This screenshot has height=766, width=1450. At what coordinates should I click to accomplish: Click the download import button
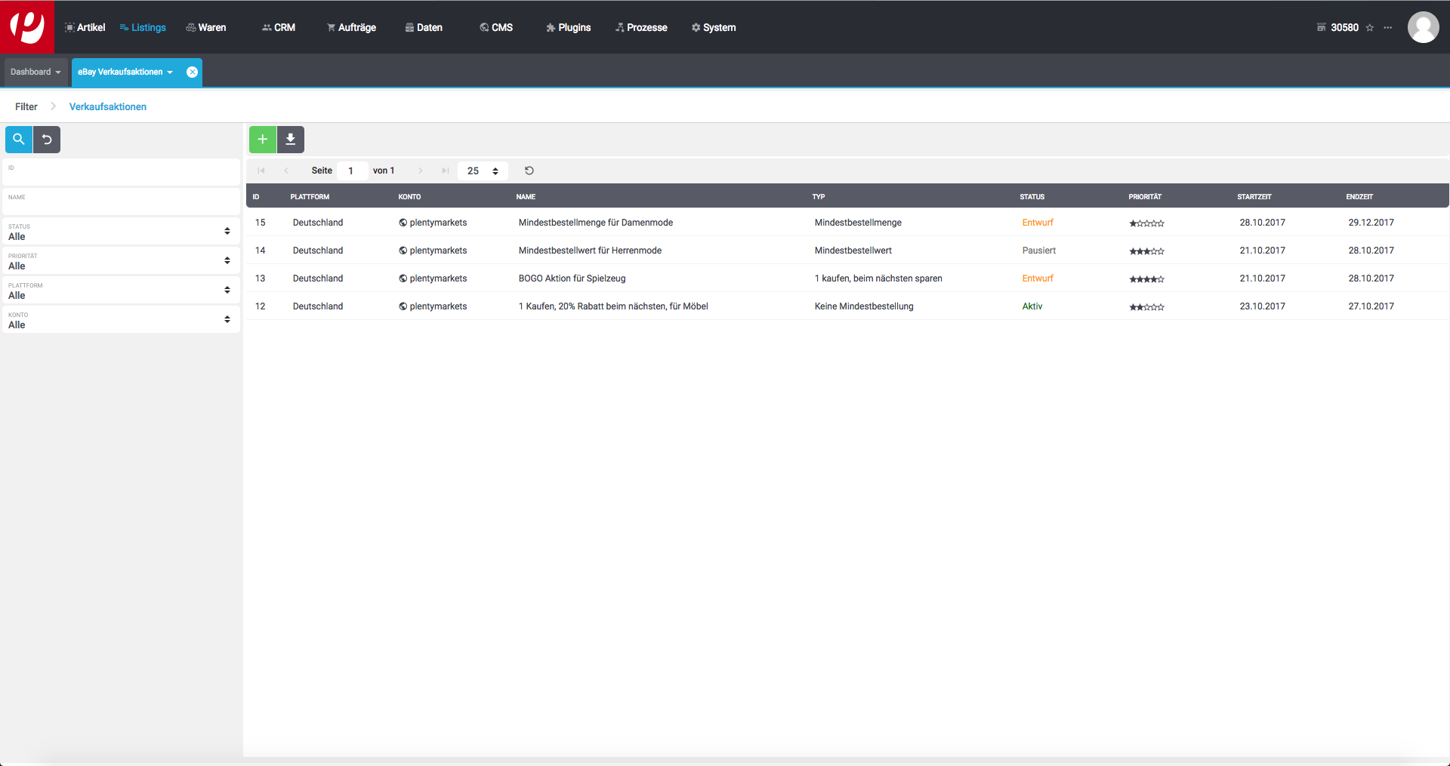click(291, 139)
